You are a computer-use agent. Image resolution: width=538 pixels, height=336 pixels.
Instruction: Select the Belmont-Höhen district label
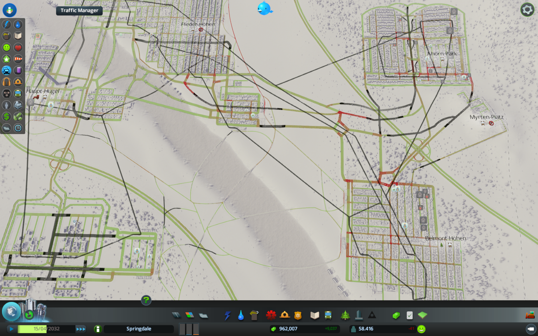(x=446, y=238)
